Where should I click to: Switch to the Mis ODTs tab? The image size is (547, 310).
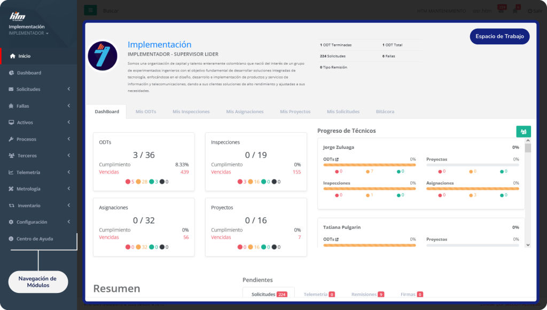(146, 112)
